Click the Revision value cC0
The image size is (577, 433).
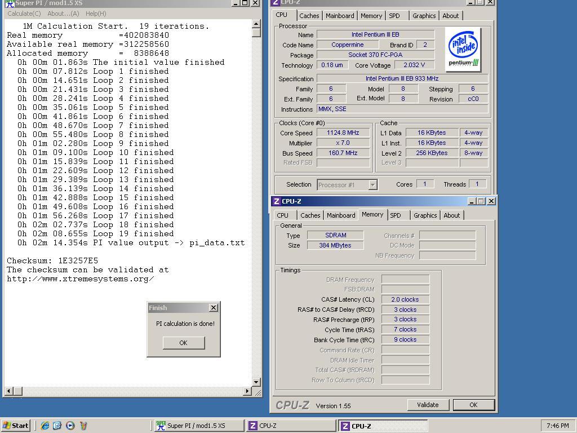click(x=473, y=99)
